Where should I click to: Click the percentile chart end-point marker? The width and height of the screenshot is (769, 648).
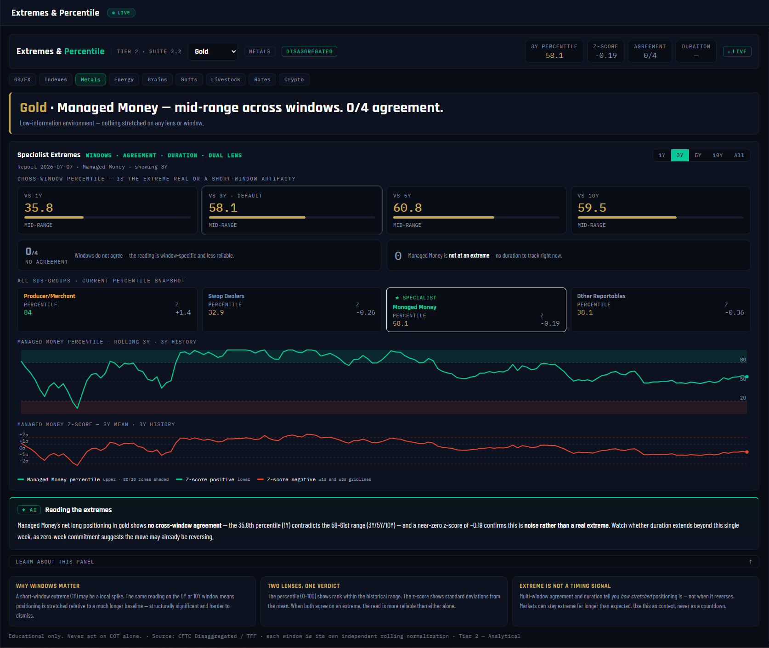point(747,377)
